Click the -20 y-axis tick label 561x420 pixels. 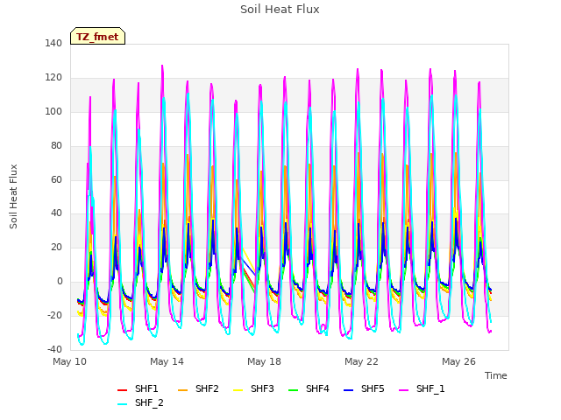point(54,315)
